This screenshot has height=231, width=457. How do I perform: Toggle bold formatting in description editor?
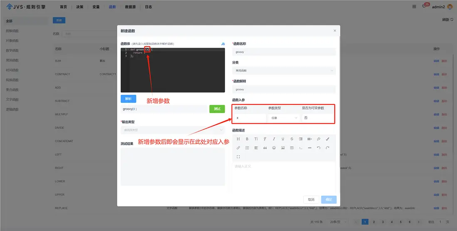click(x=247, y=139)
